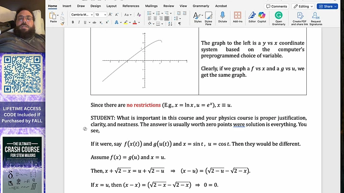Image resolution: width=344 pixels, height=193 pixels.
Task: Select the Format Painter brush icon
Action: click(62, 23)
